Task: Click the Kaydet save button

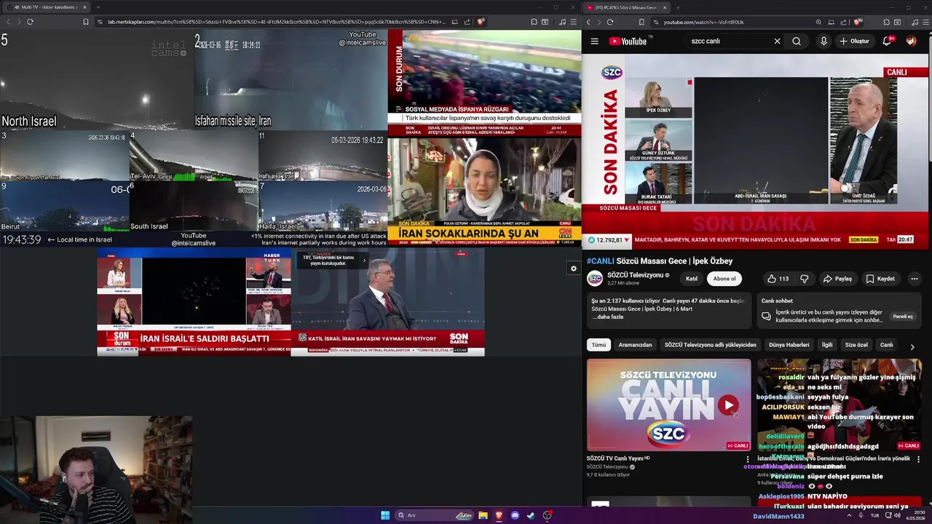Action: [880, 279]
